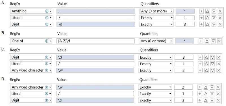
Task: Click option A Literal value field with slash
Action: click(96, 18)
